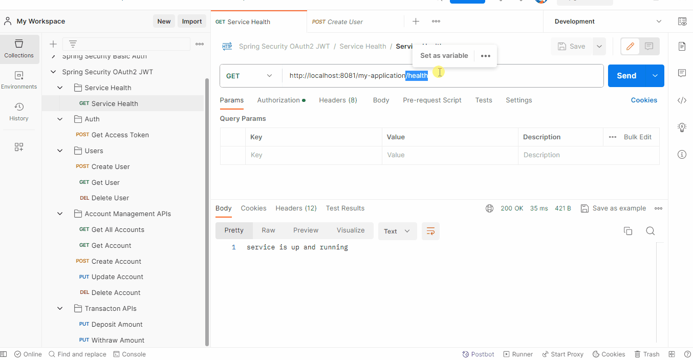Viewport: 693px width, 360px height.
Task: Click the ellipsis next to Set as variable
Action: pyautogui.click(x=486, y=56)
